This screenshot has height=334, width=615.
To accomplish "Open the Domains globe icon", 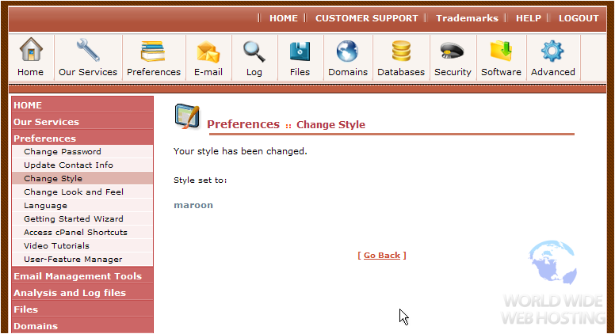I will tap(347, 51).
